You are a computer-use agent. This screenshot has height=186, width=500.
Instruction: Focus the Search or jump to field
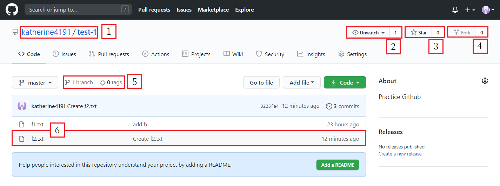(78, 10)
